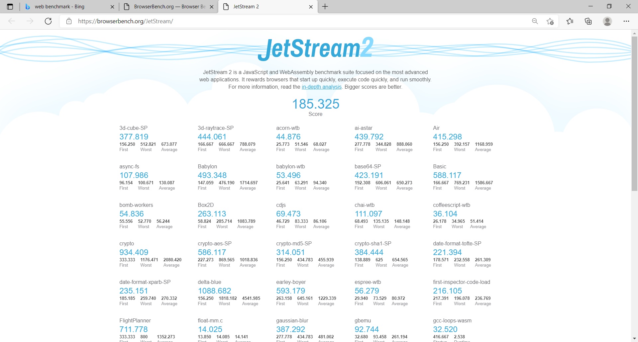Click the browser refresh button

(48, 21)
